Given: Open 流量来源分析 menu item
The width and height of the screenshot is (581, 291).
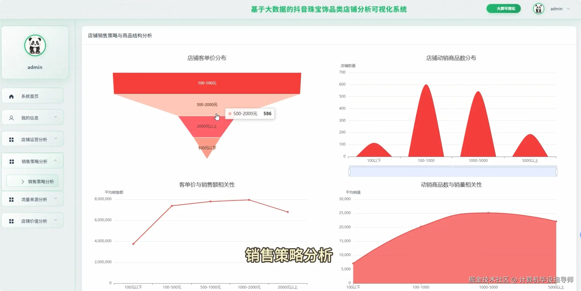Looking at the screenshot, I should [x=33, y=199].
